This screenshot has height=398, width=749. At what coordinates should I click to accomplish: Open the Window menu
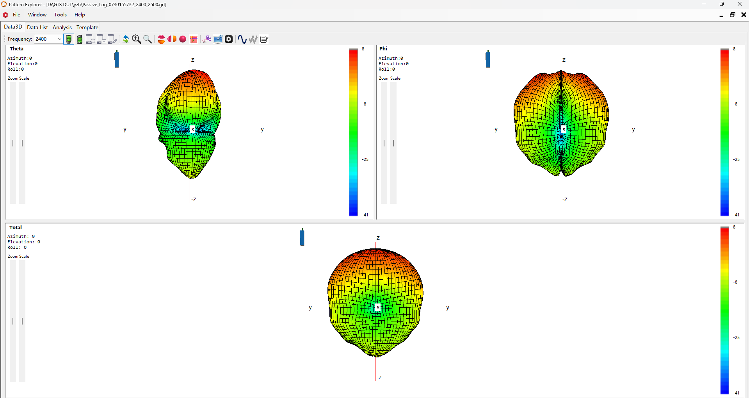37,15
